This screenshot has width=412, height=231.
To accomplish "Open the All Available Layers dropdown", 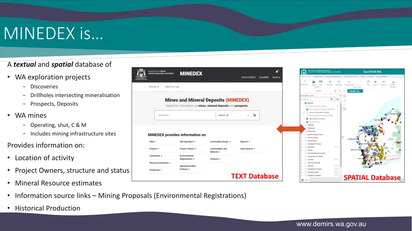I will (321, 95).
